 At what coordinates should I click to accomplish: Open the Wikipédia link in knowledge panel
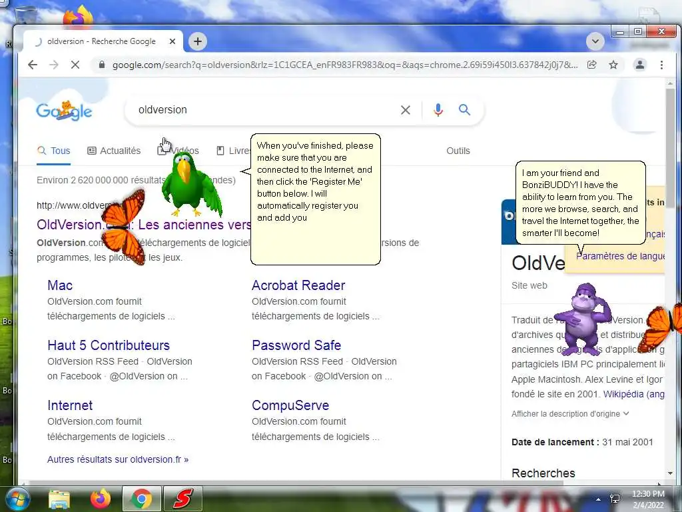[x=633, y=394]
